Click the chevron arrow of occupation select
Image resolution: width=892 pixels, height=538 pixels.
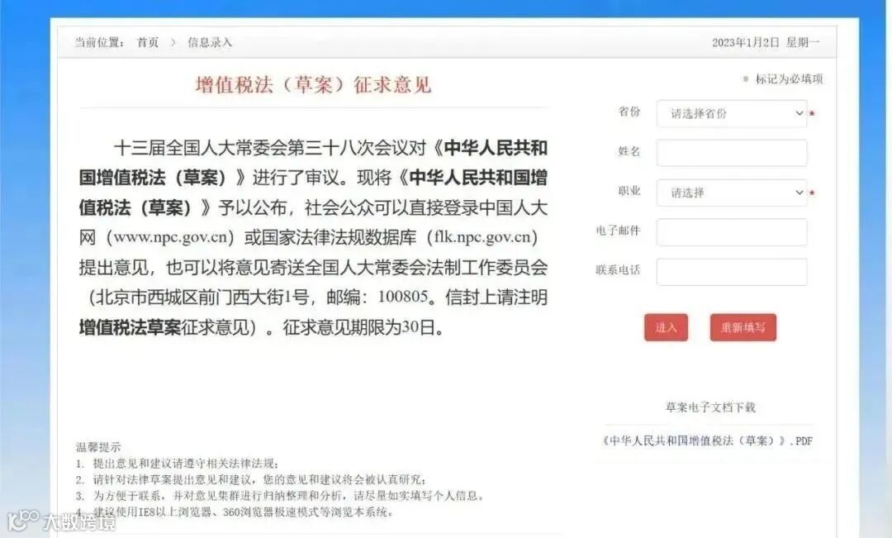coord(799,193)
